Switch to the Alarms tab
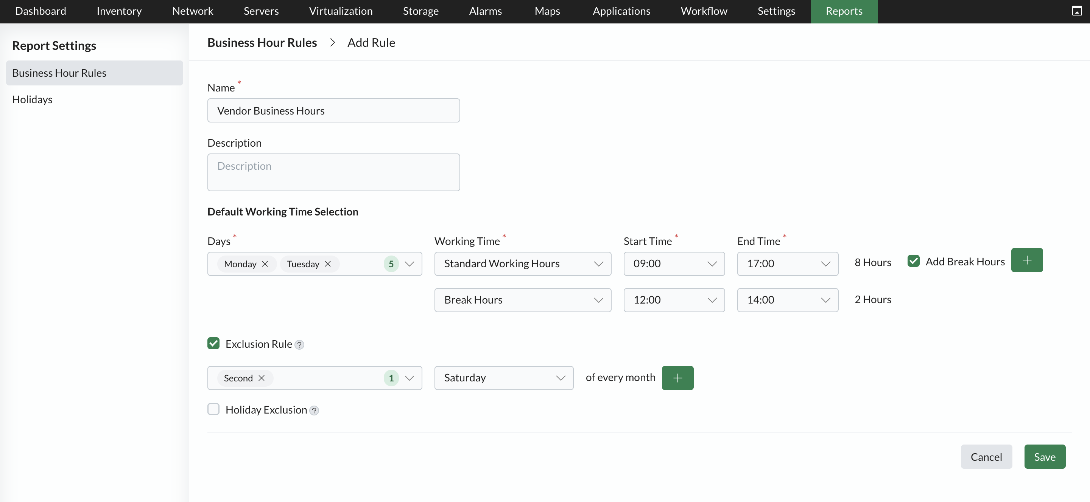The width and height of the screenshot is (1090, 502). [485, 11]
